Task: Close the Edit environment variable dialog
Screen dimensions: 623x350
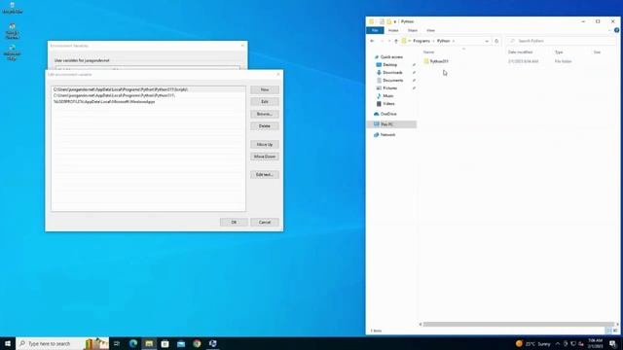Action: tap(278, 74)
